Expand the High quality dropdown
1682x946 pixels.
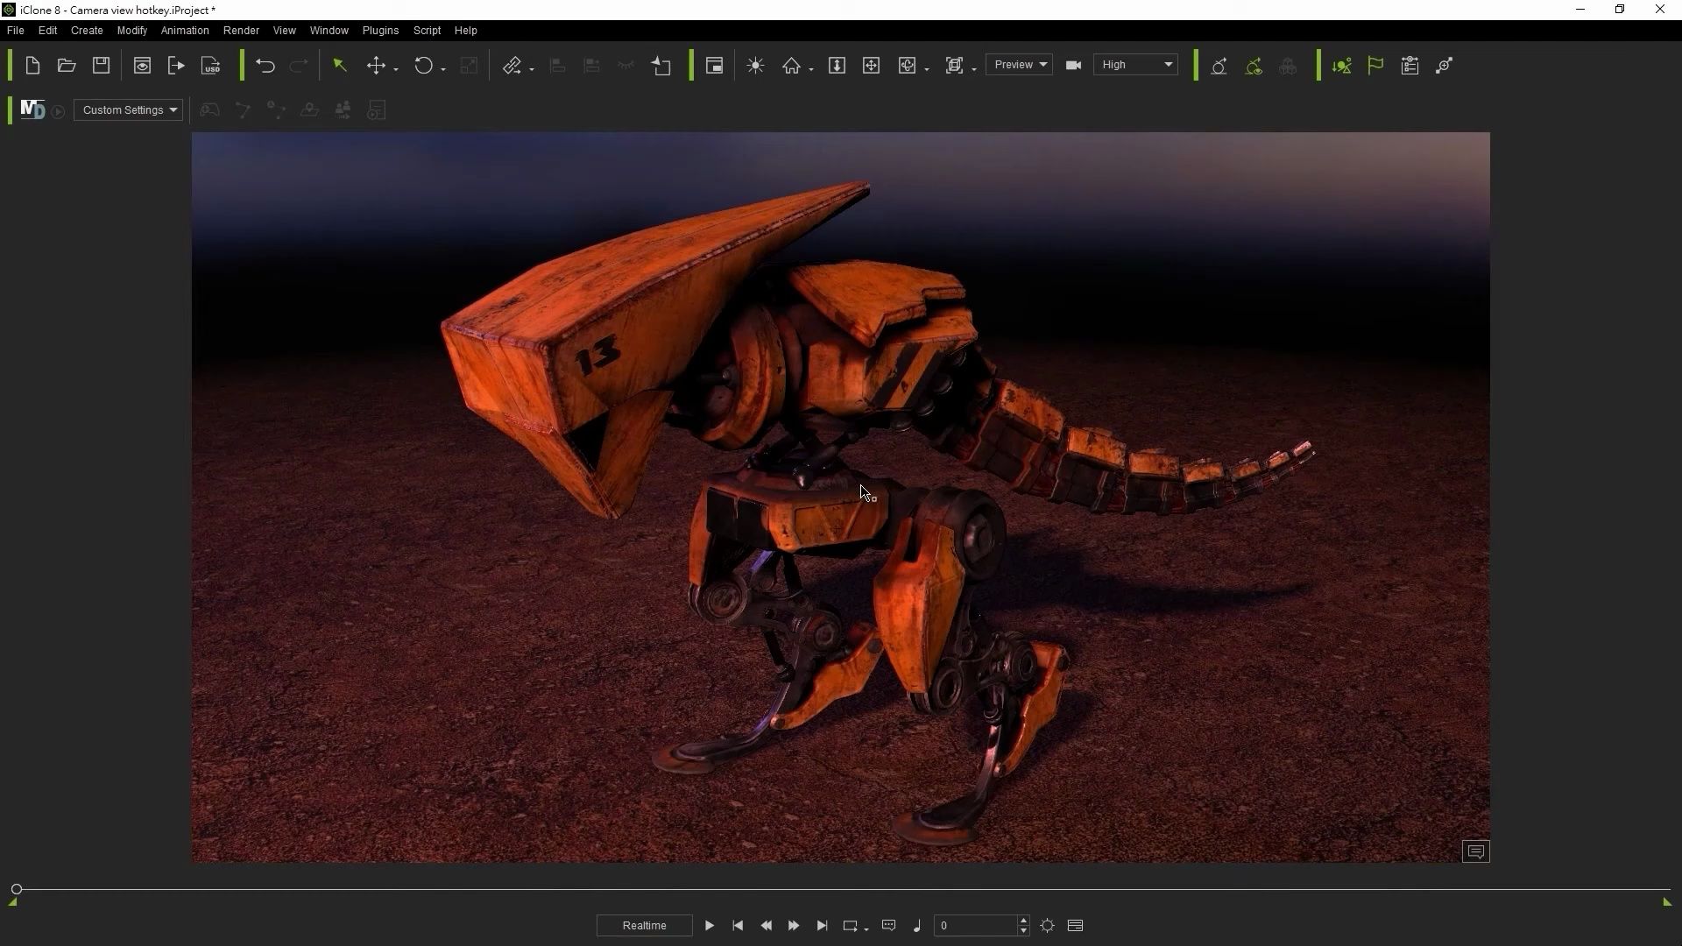pos(1135,65)
